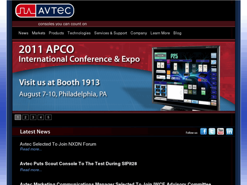This screenshot has height=185, width=247.
Task: Open the Avtec Facebook page icon
Action: pos(204,131)
